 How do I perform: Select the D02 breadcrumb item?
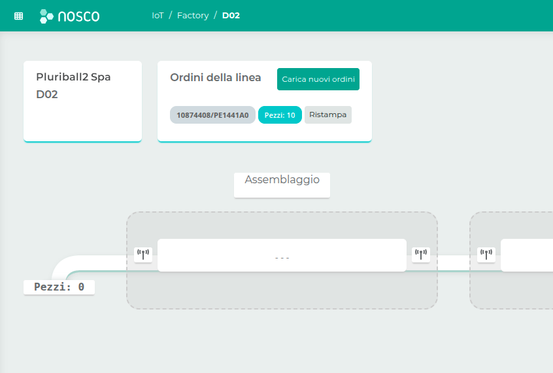(231, 15)
